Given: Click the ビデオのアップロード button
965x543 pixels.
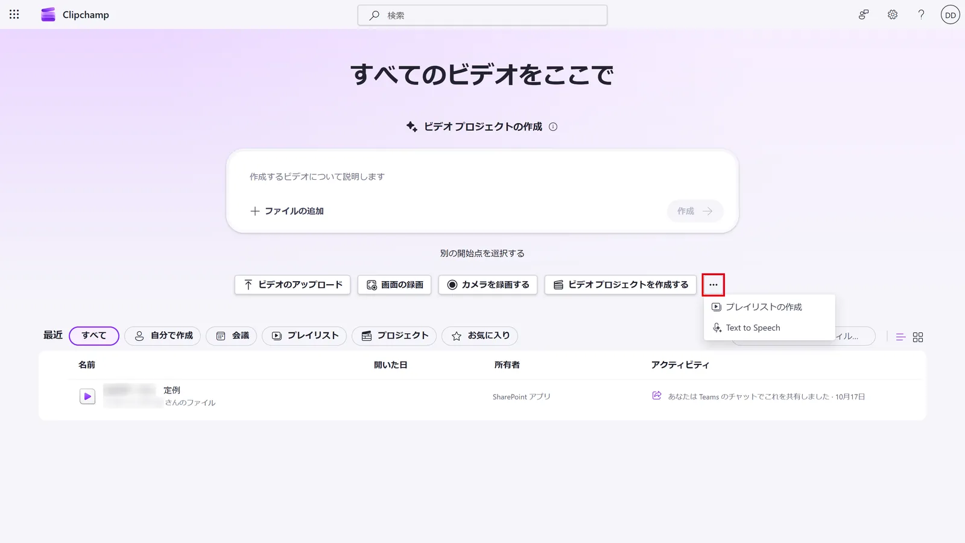Looking at the screenshot, I should (293, 285).
